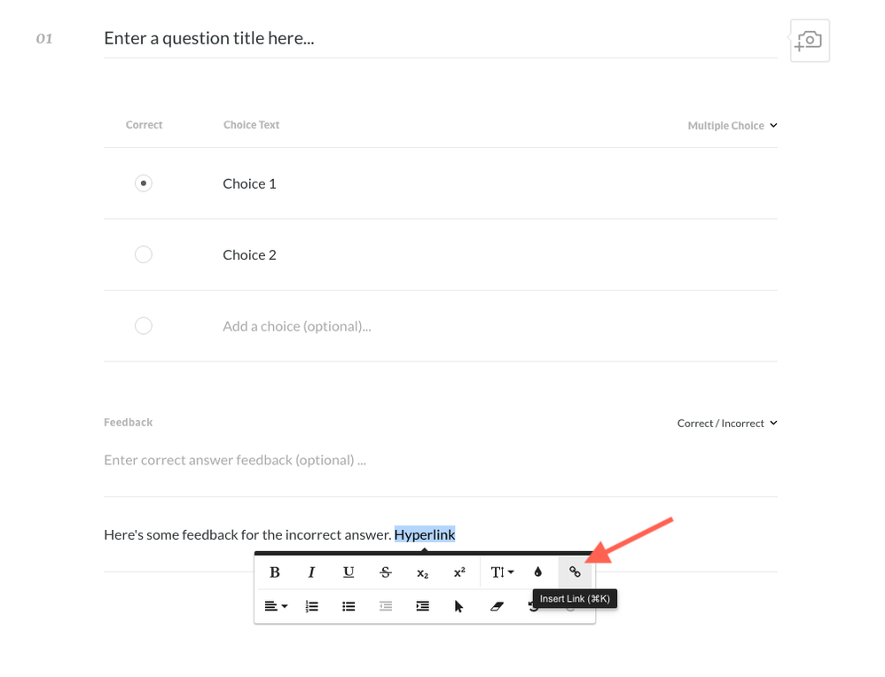Add an image with the camera icon
This screenshot has width=885, height=677.
(810, 41)
